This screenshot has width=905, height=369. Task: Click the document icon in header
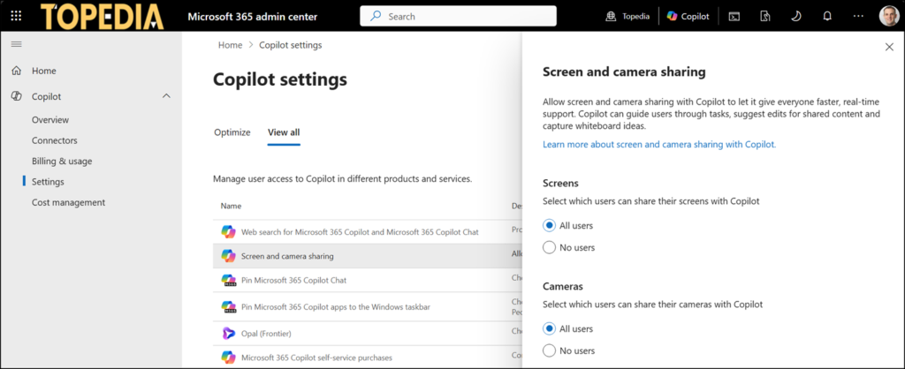[765, 16]
